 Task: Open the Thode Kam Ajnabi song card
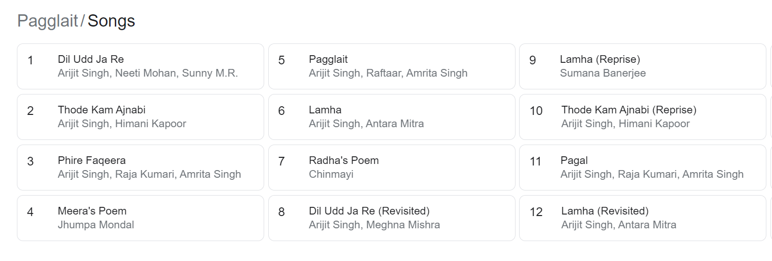pos(140,117)
